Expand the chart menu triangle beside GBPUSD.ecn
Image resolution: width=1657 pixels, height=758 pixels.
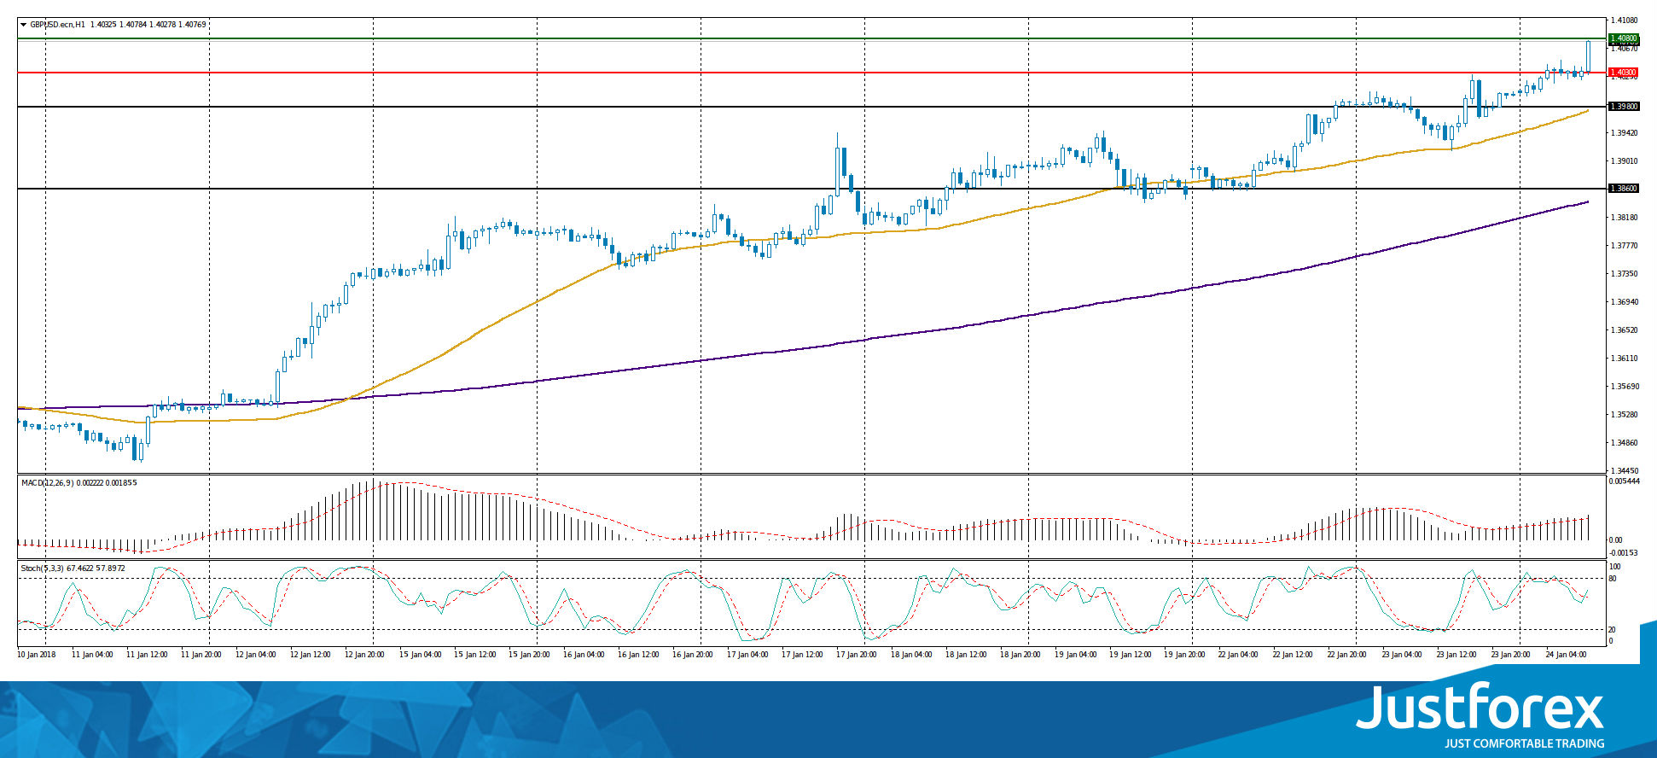point(24,25)
